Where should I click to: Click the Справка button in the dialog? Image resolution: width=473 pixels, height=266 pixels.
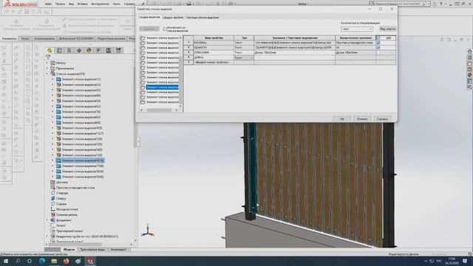382,119
